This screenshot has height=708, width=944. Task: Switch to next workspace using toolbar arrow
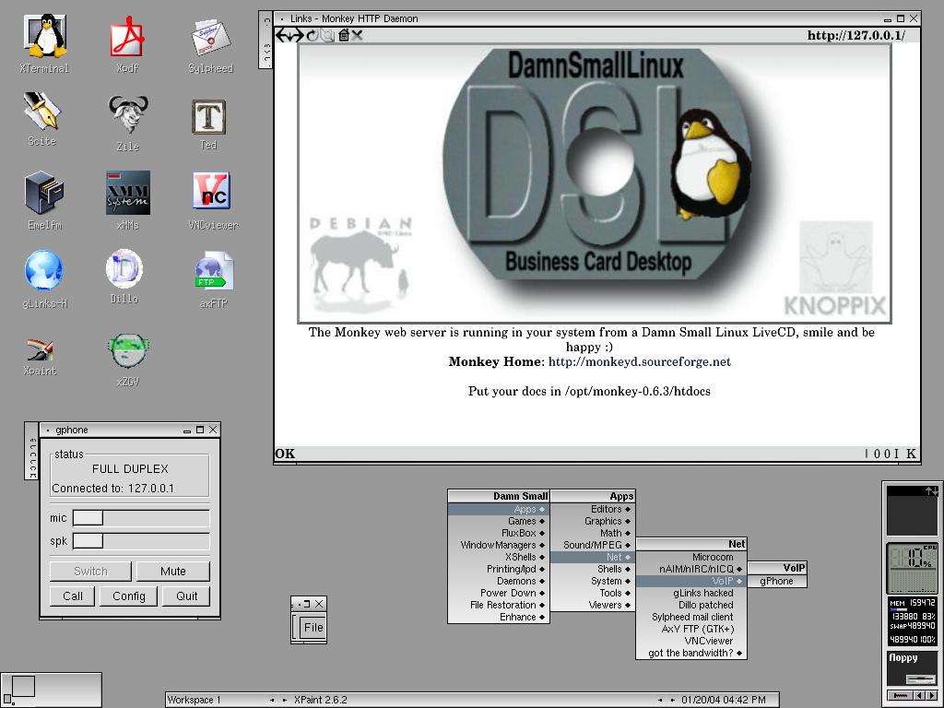285,700
